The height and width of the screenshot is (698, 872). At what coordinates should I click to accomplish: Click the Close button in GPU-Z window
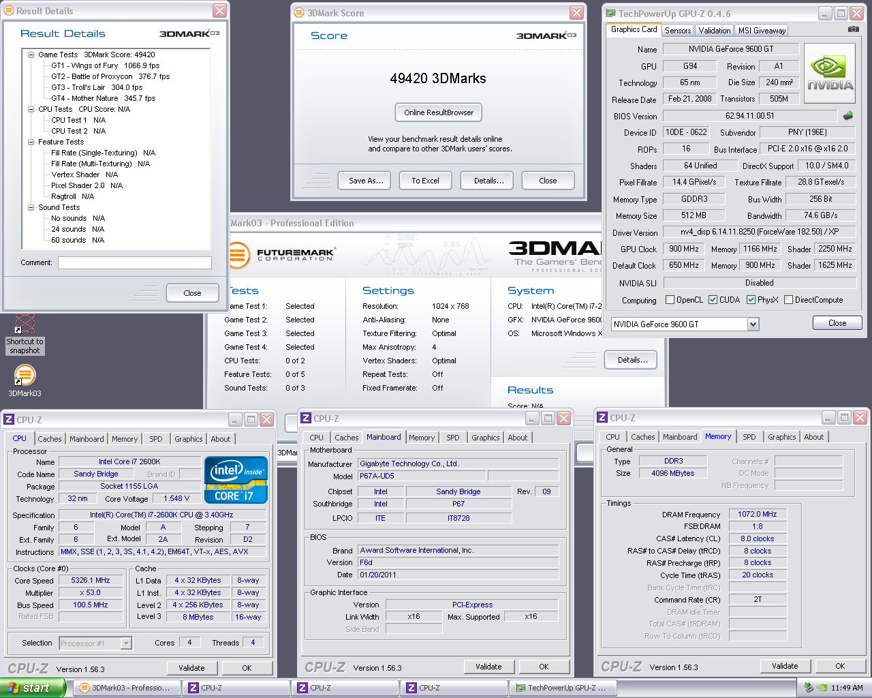837,323
